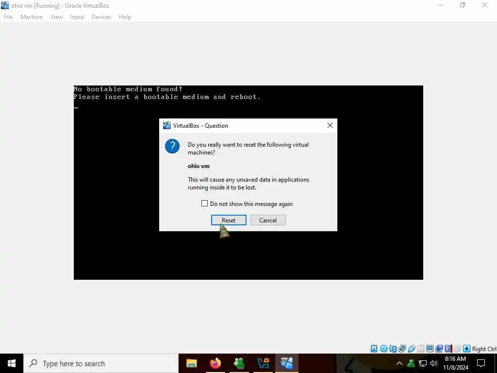The height and width of the screenshot is (373, 497).
Task: Click the shared folders status icon
Action: [x=421, y=349]
